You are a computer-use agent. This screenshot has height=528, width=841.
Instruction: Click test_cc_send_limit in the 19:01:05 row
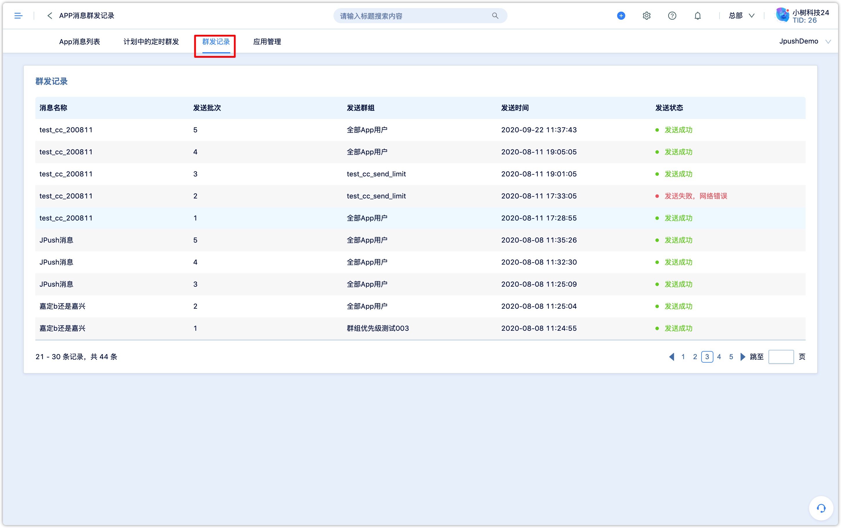point(376,174)
